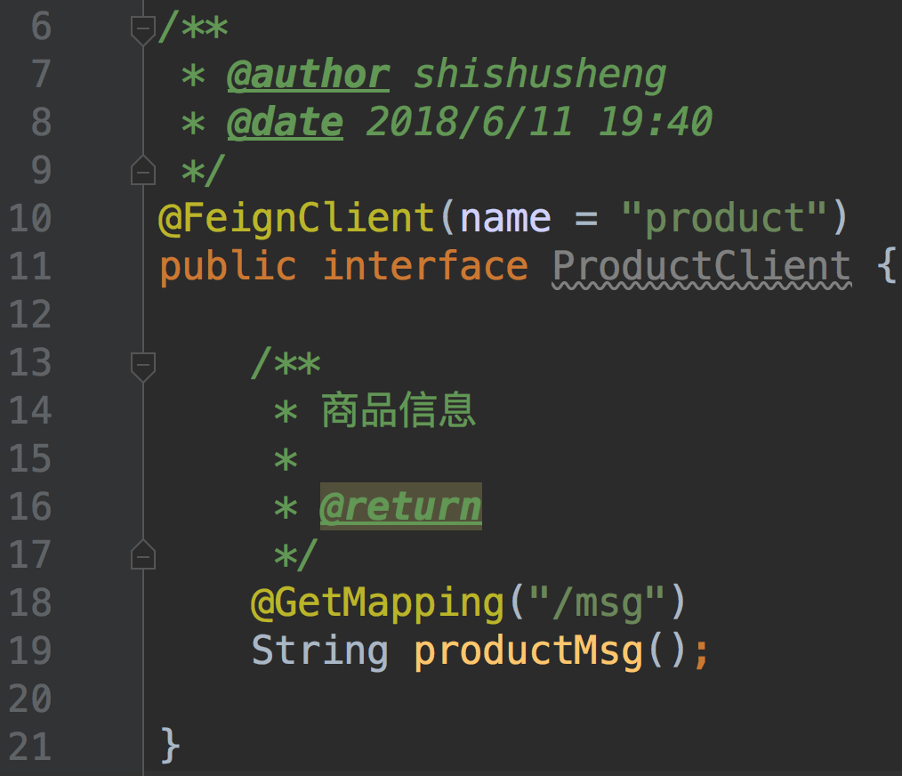The height and width of the screenshot is (776, 902).
Task: Collapse the method Javadoc at line 13
Action: pyautogui.click(x=142, y=366)
